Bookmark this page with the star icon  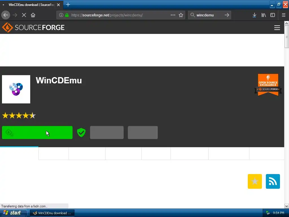(181, 15)
